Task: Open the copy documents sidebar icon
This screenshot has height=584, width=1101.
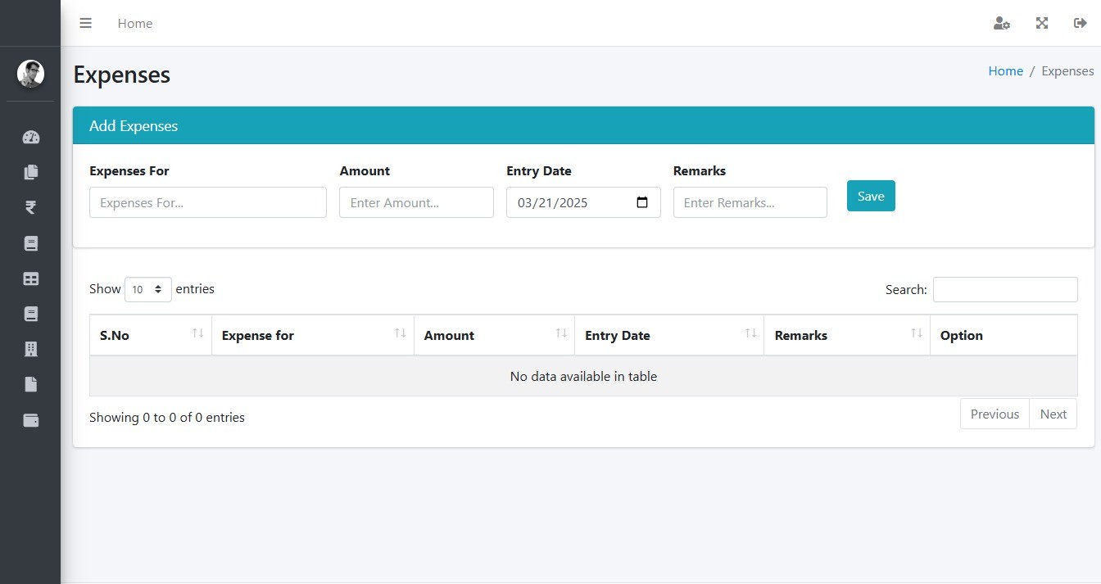Action: pos(30,172)
